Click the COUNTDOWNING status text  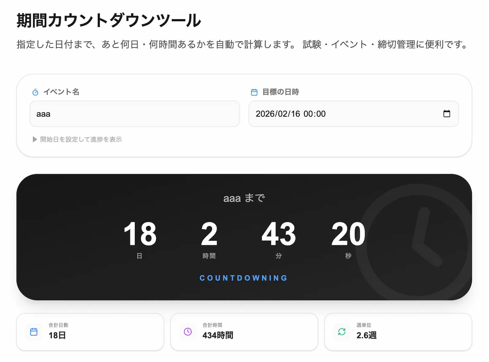[x=244, y=278]
